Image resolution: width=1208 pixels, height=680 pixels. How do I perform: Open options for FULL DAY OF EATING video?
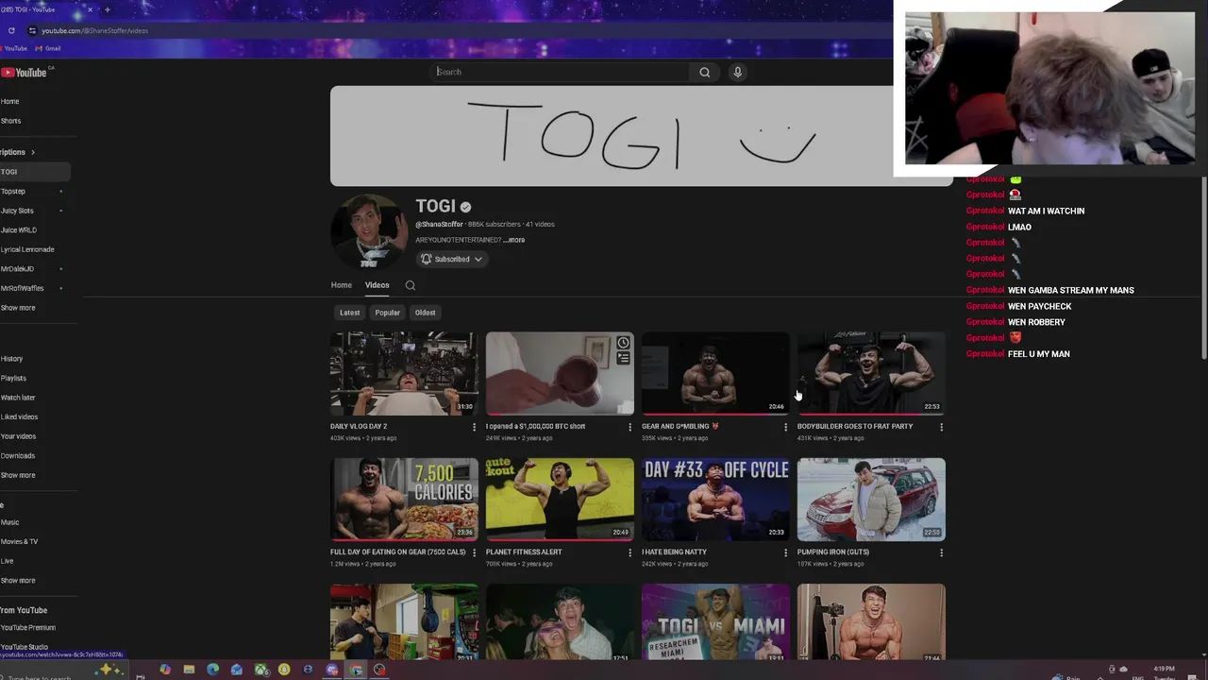474,552
